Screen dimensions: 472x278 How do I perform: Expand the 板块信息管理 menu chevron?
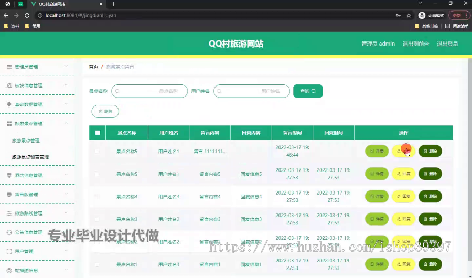[x=66, y=85]
